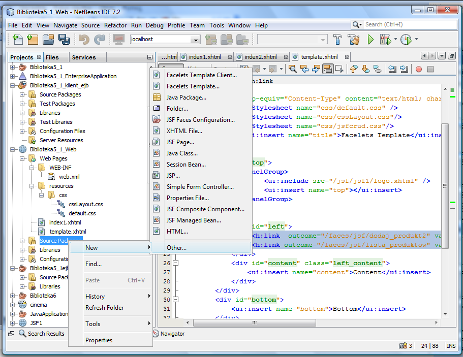The height and width of the screenshot is (357, 463).
Task: Click the Save All toolbar icon
Action: pos(64,39)
